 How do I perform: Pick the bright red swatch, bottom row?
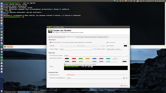74,61
